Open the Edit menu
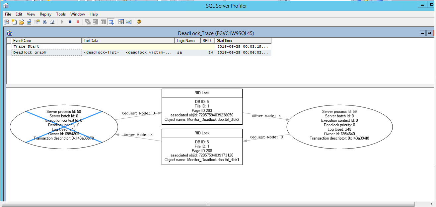 [19, 14]
